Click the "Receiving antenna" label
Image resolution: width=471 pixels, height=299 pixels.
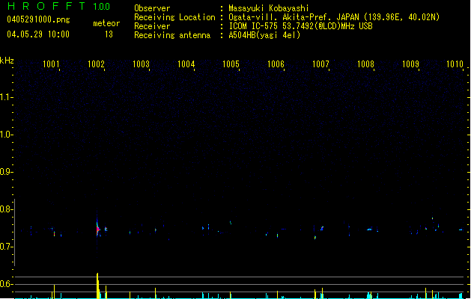[x=172, y=35]
